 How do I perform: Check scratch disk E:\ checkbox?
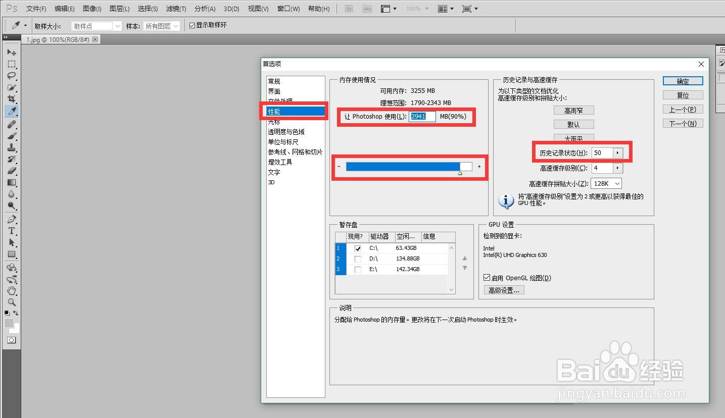(x=358, y=269)
